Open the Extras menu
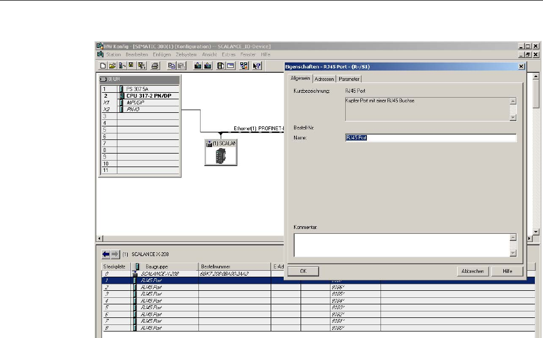Image resolution: width=543 pixels, height=338 pixels. point(228,55)
